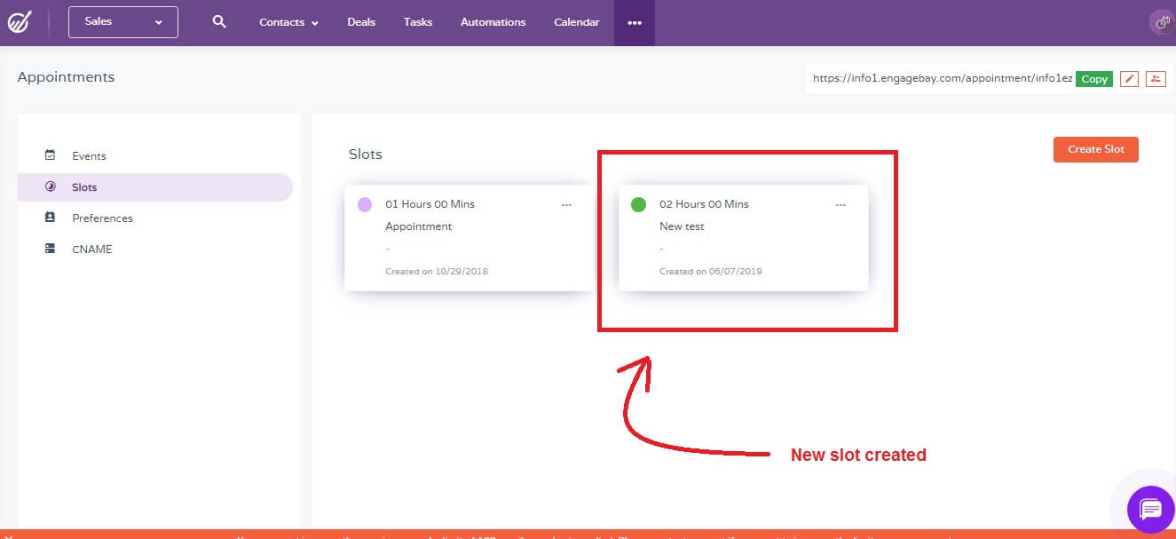Click the people icon next to edit
The width and height of the screenshot is (1176, 539).
(x=1155, y=79)
